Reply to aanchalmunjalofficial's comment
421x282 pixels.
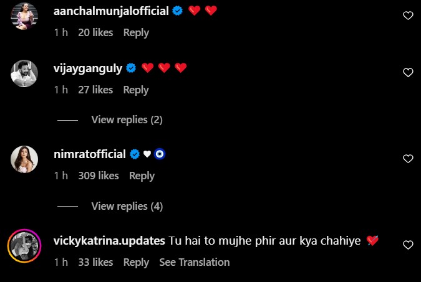pos(136,32)
